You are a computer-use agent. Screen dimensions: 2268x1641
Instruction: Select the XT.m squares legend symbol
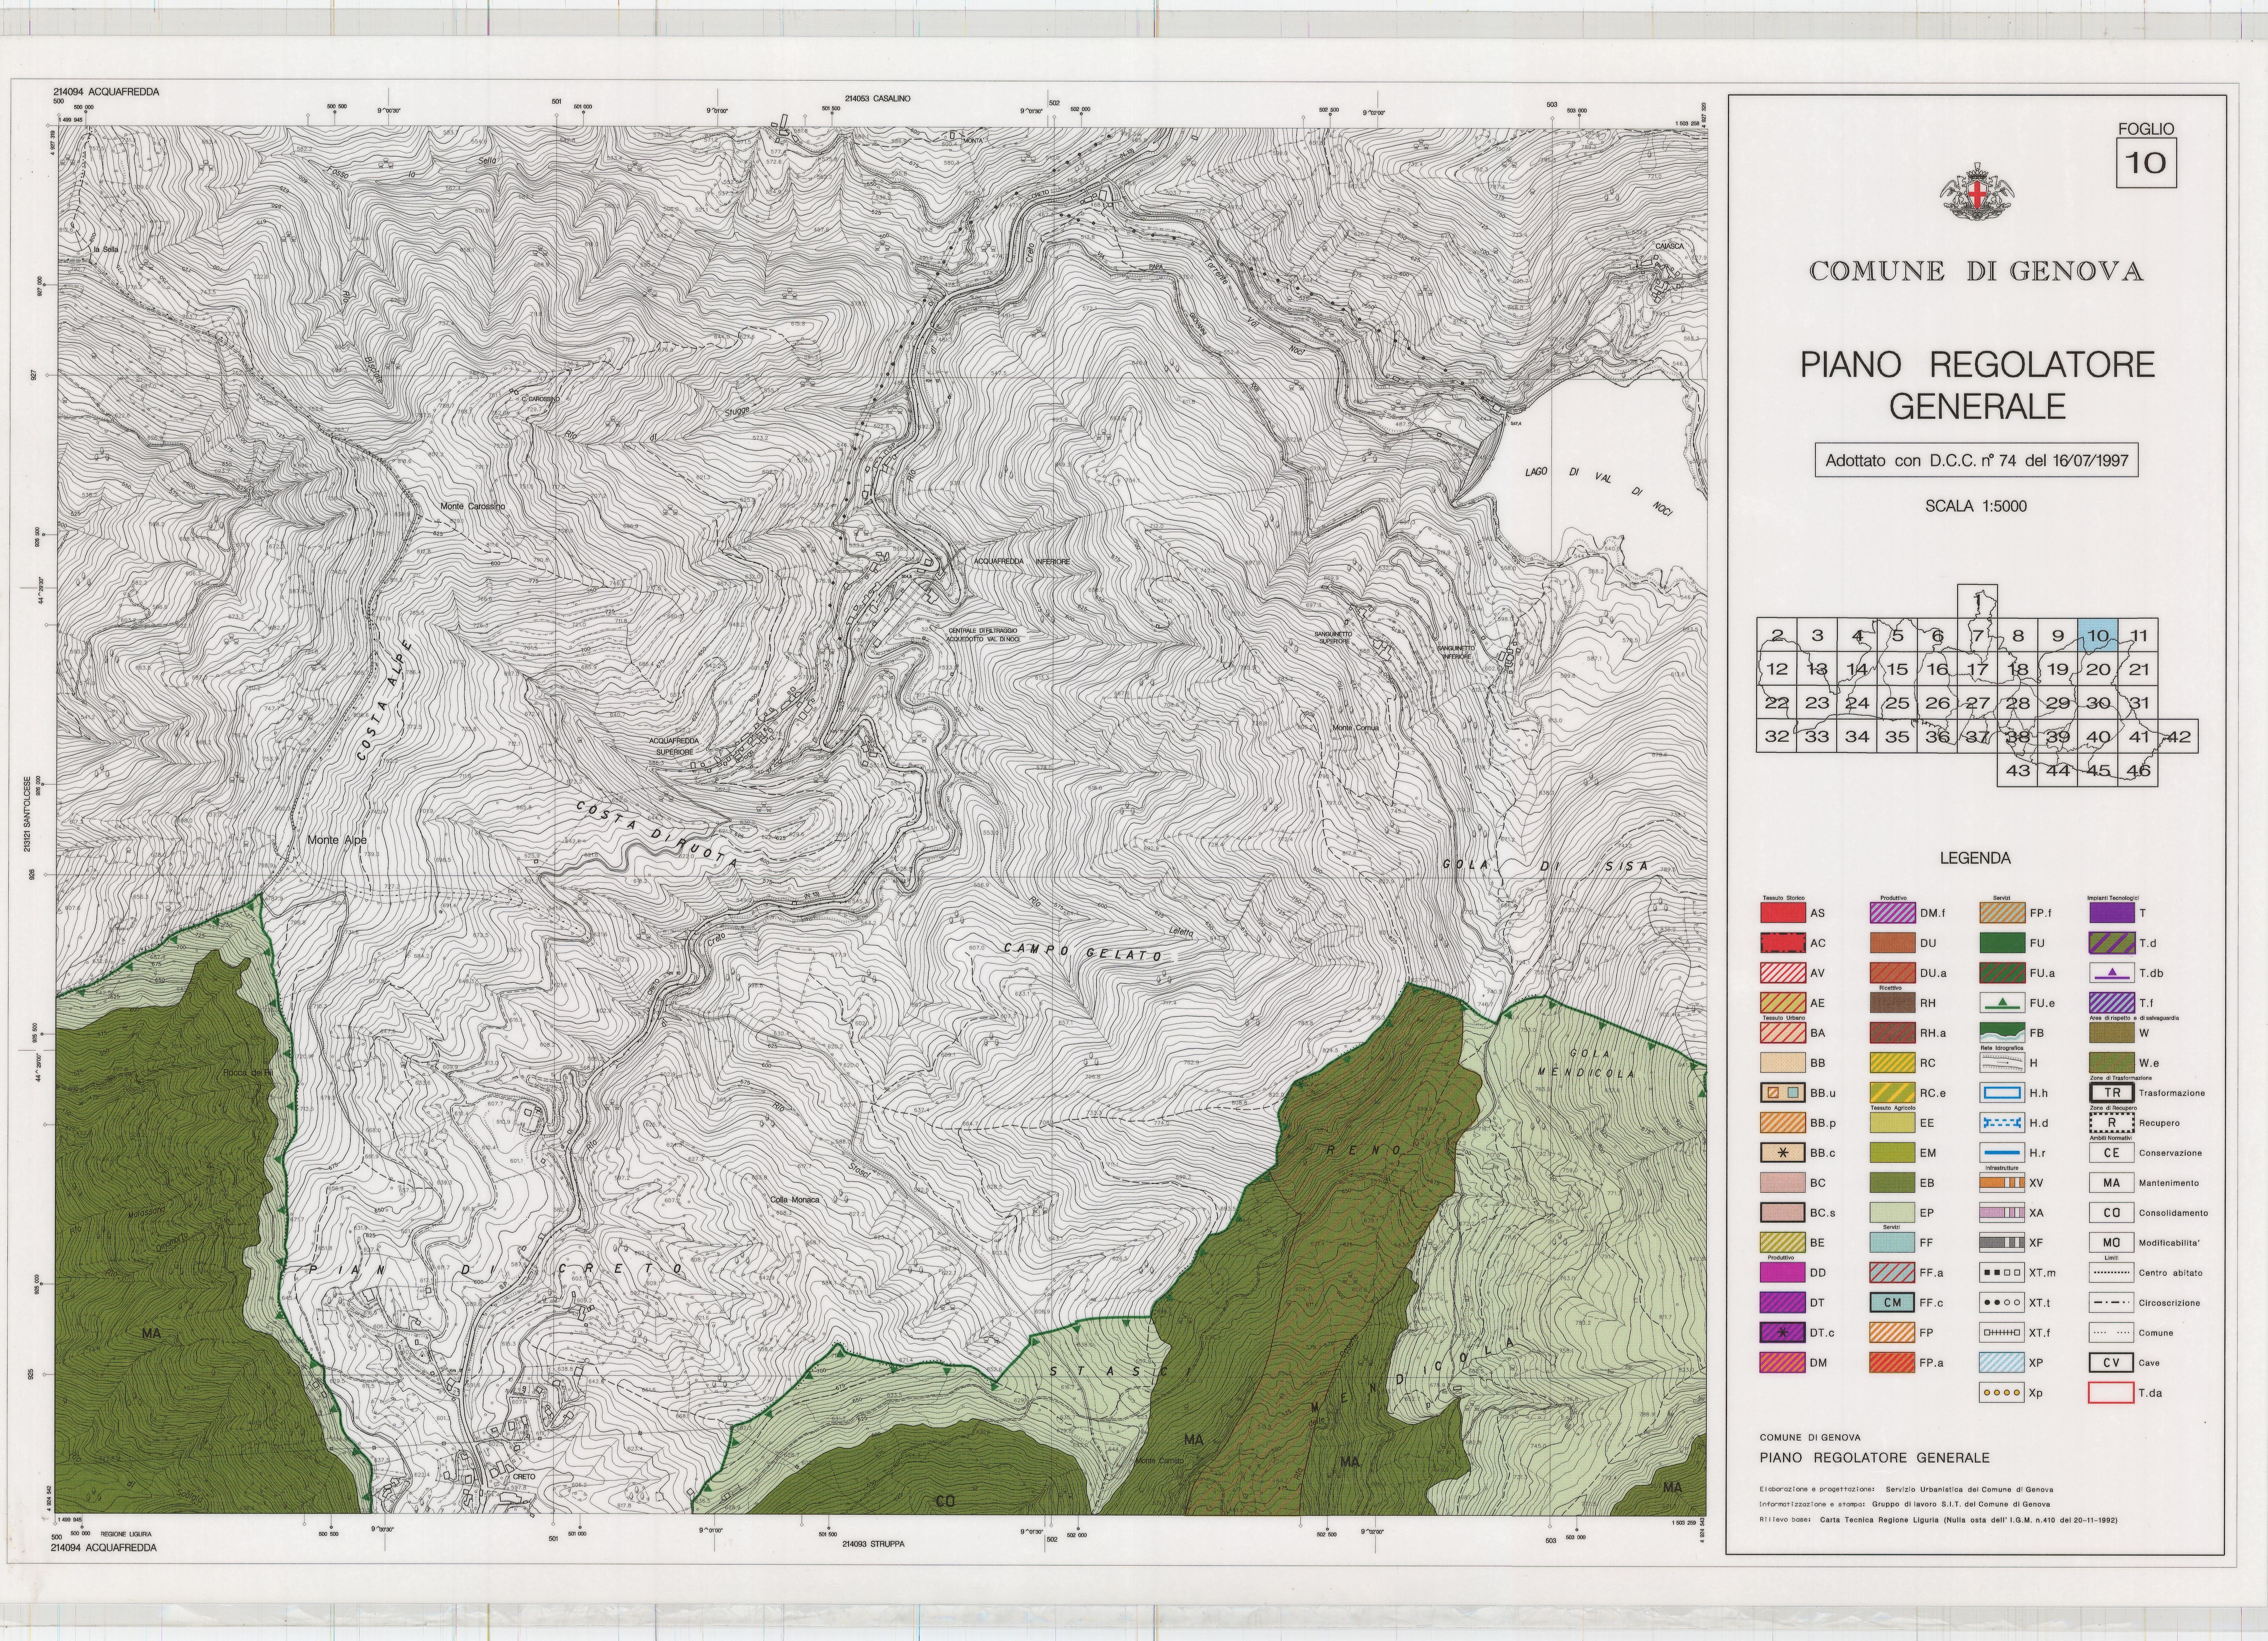(2002, 1273)
